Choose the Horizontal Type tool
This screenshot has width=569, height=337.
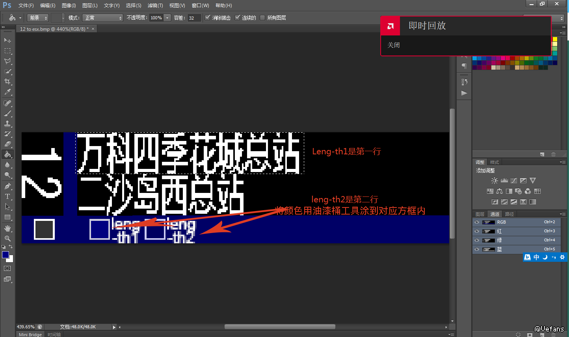point(7,196)
